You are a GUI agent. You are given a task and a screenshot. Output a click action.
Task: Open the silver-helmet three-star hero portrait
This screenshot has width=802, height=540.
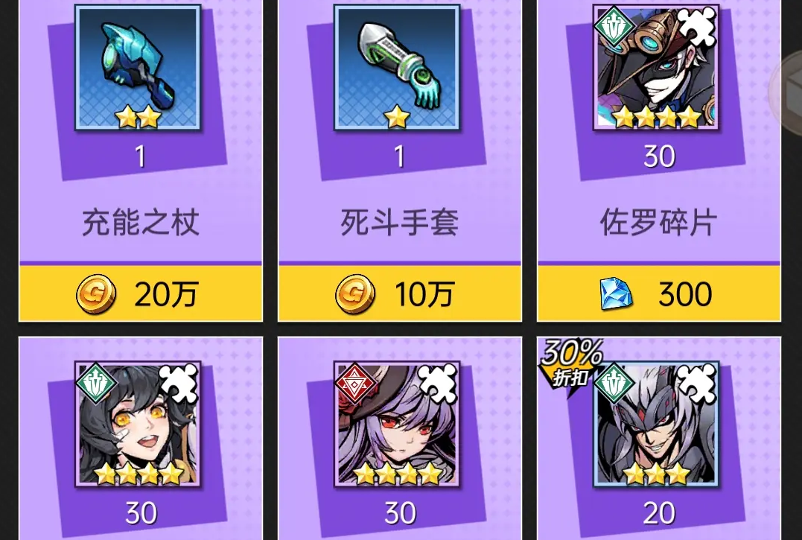656,425
